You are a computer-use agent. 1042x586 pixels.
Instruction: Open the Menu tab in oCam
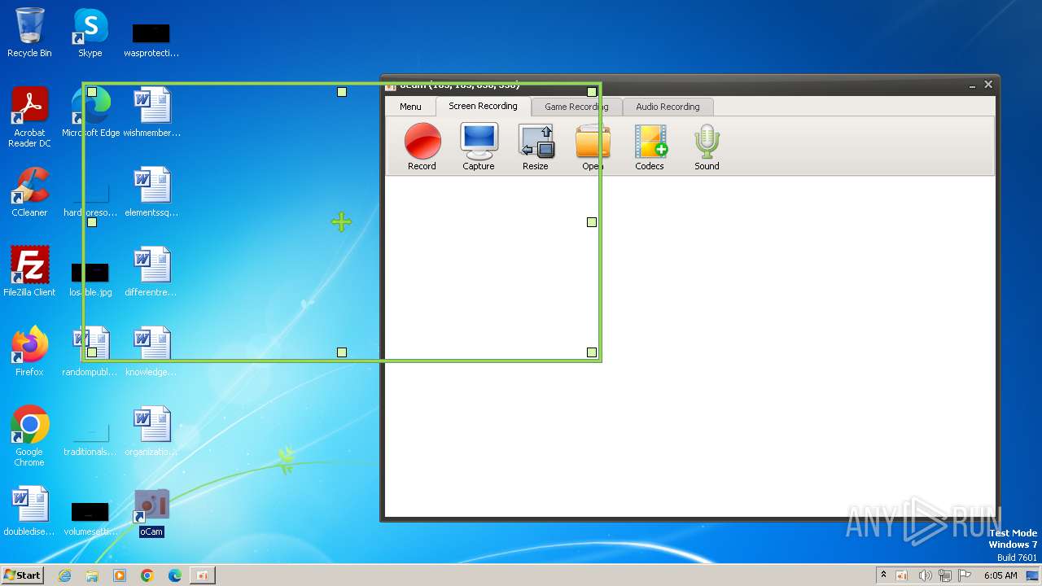click(410, 107)
